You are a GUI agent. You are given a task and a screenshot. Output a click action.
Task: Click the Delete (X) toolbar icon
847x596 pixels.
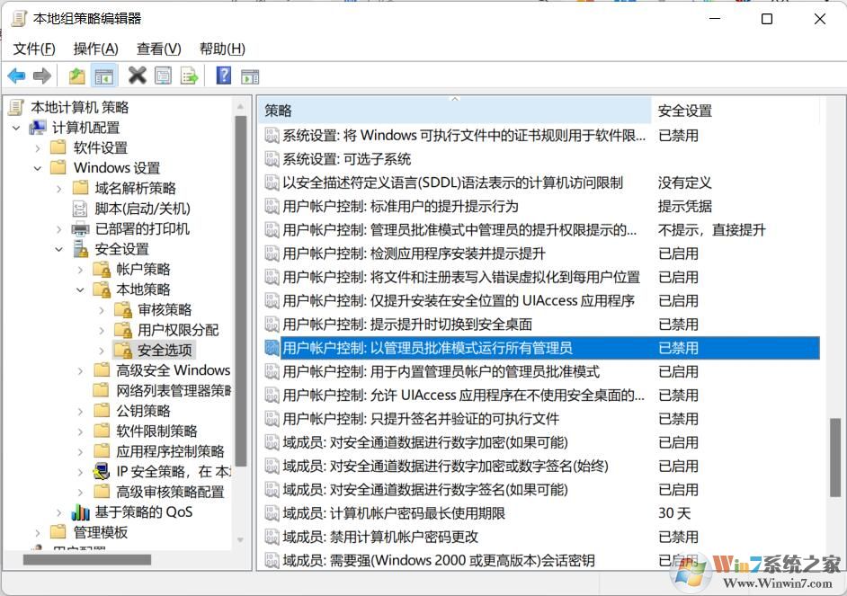click(137, 76)
